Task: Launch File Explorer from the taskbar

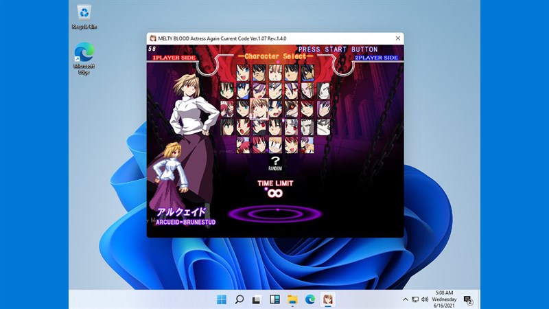Action: pos(292,299)
